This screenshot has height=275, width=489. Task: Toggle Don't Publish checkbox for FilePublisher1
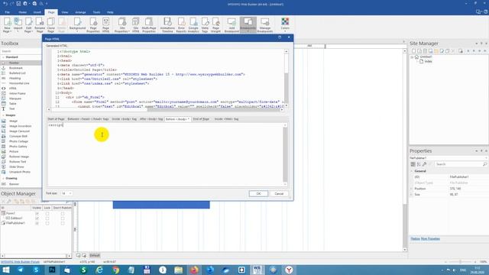(x=63, y=223)
